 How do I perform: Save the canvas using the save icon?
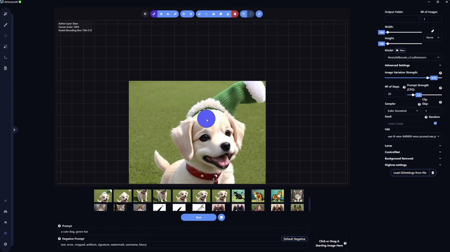tap(213, 14)
